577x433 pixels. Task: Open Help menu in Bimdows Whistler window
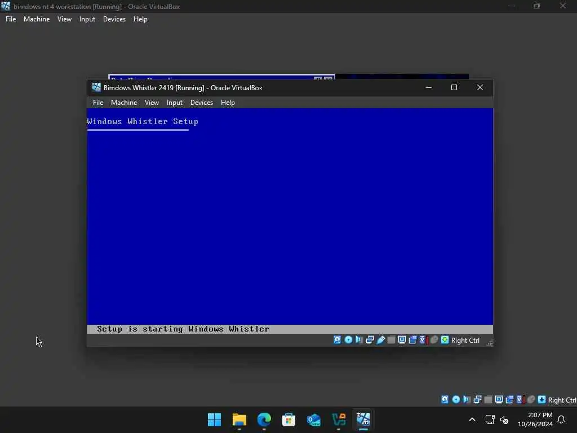point(228,103)
